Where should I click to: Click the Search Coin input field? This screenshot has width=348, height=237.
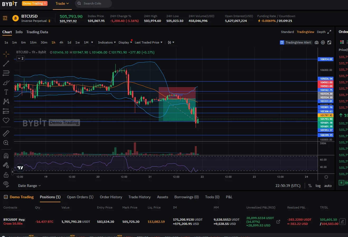[93, 3]
